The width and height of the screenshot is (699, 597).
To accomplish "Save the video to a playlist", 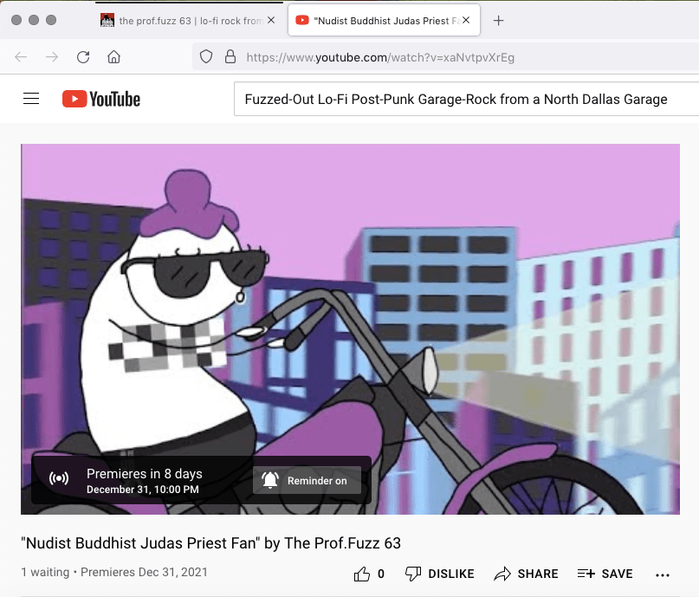I will click(x=605, y=574).
